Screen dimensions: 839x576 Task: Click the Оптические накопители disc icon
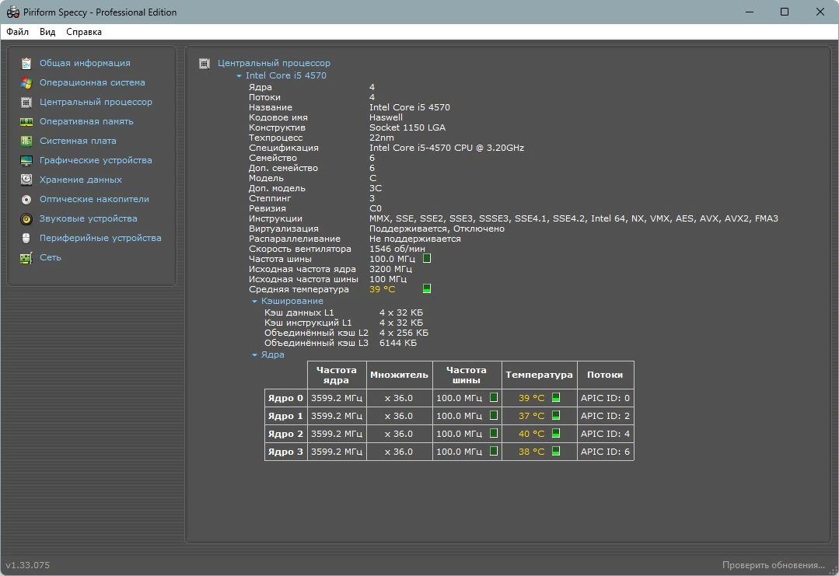pos(26,200)
